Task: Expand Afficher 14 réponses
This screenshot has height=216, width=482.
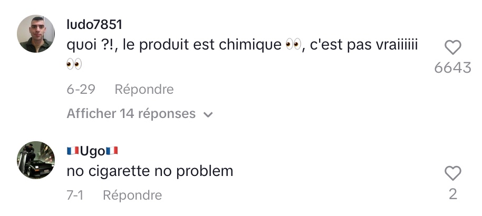Action: click(x=140, y=114)
